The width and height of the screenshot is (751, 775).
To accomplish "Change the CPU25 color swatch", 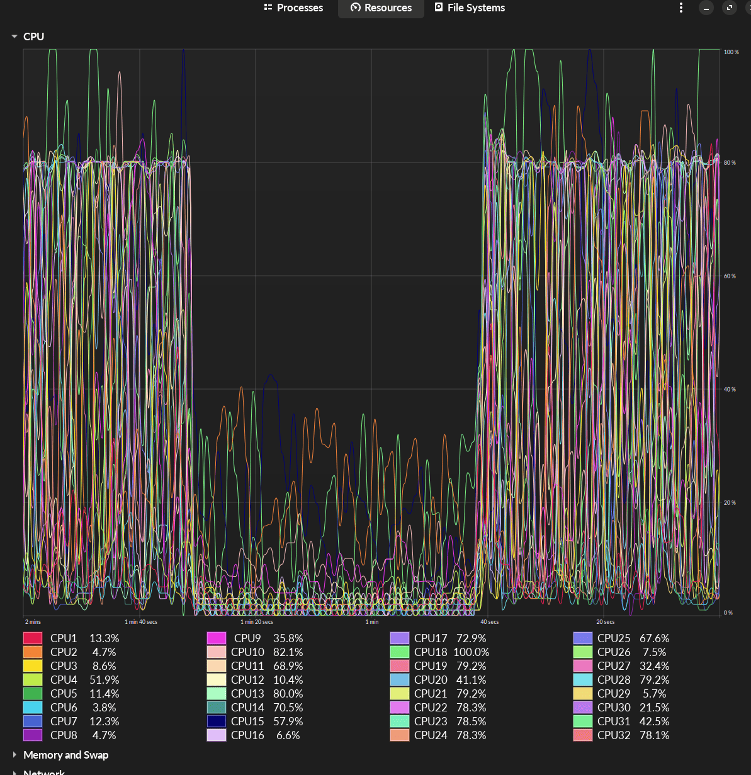I will [x=583, y=638].
